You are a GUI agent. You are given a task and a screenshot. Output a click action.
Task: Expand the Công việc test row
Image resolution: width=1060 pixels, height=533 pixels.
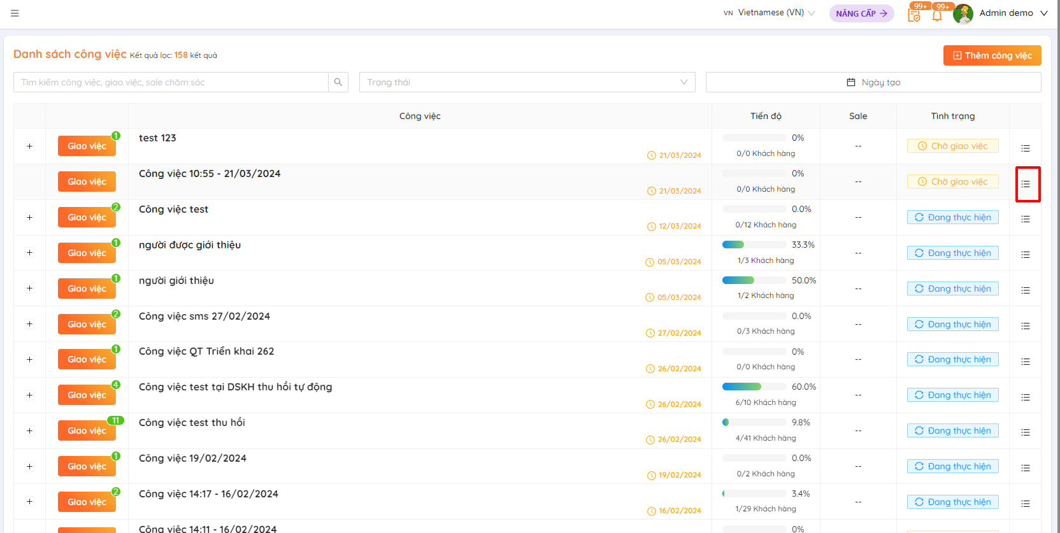(x=29, y=218)
